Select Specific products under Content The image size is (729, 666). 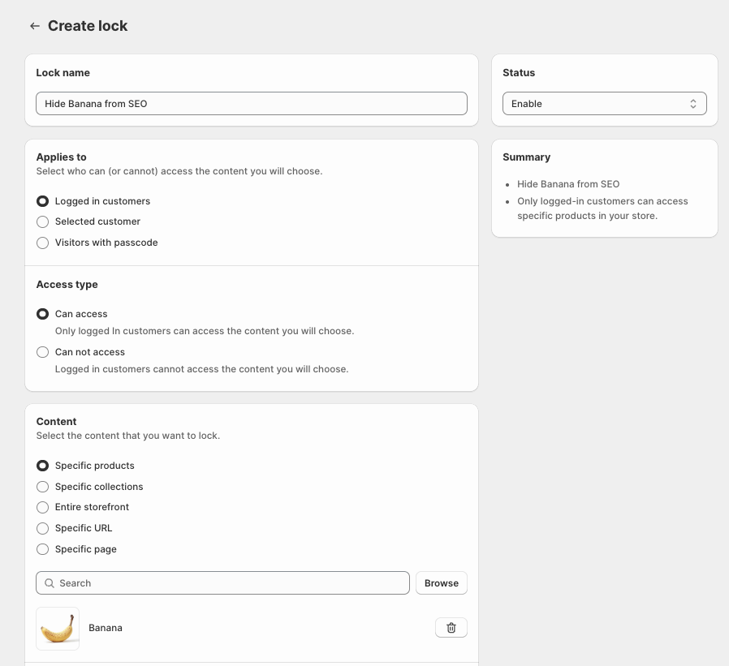click(42, 466)
